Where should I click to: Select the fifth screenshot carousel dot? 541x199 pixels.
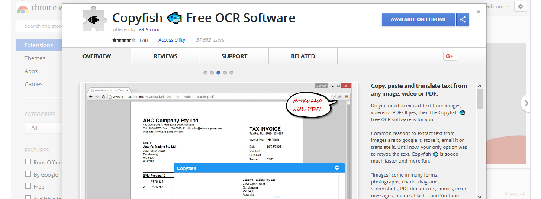point(232,73)
